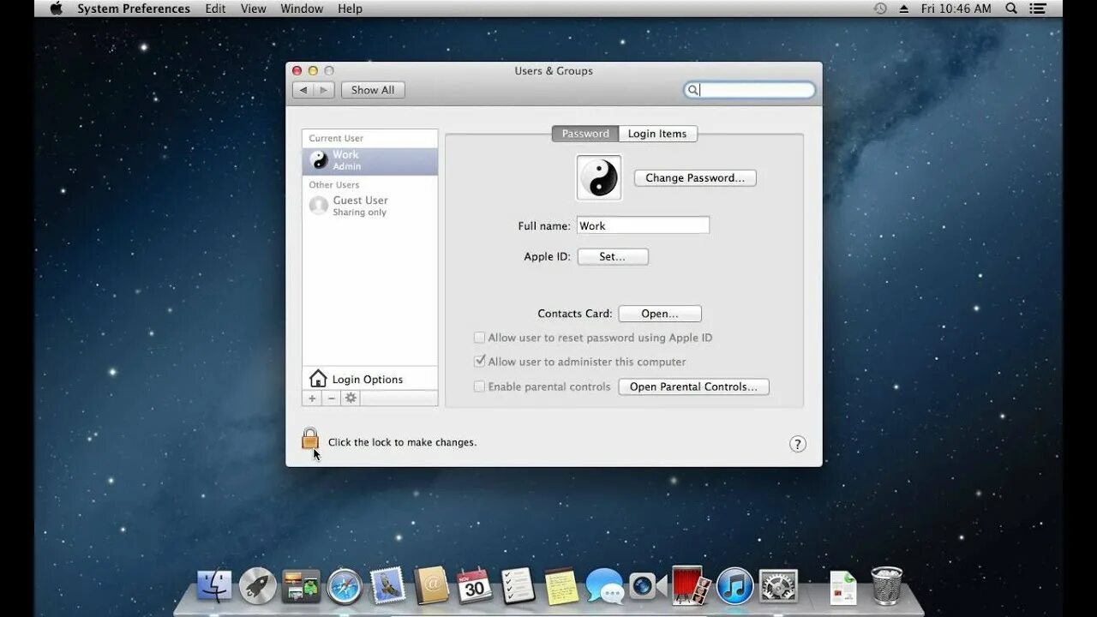Switch to the Login Items tab

pyautogui.click(x=657, y=134)
